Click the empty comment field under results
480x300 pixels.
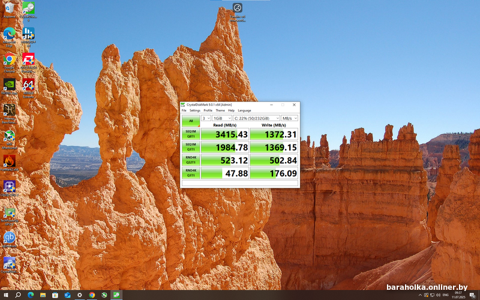(x=240, y=183)
